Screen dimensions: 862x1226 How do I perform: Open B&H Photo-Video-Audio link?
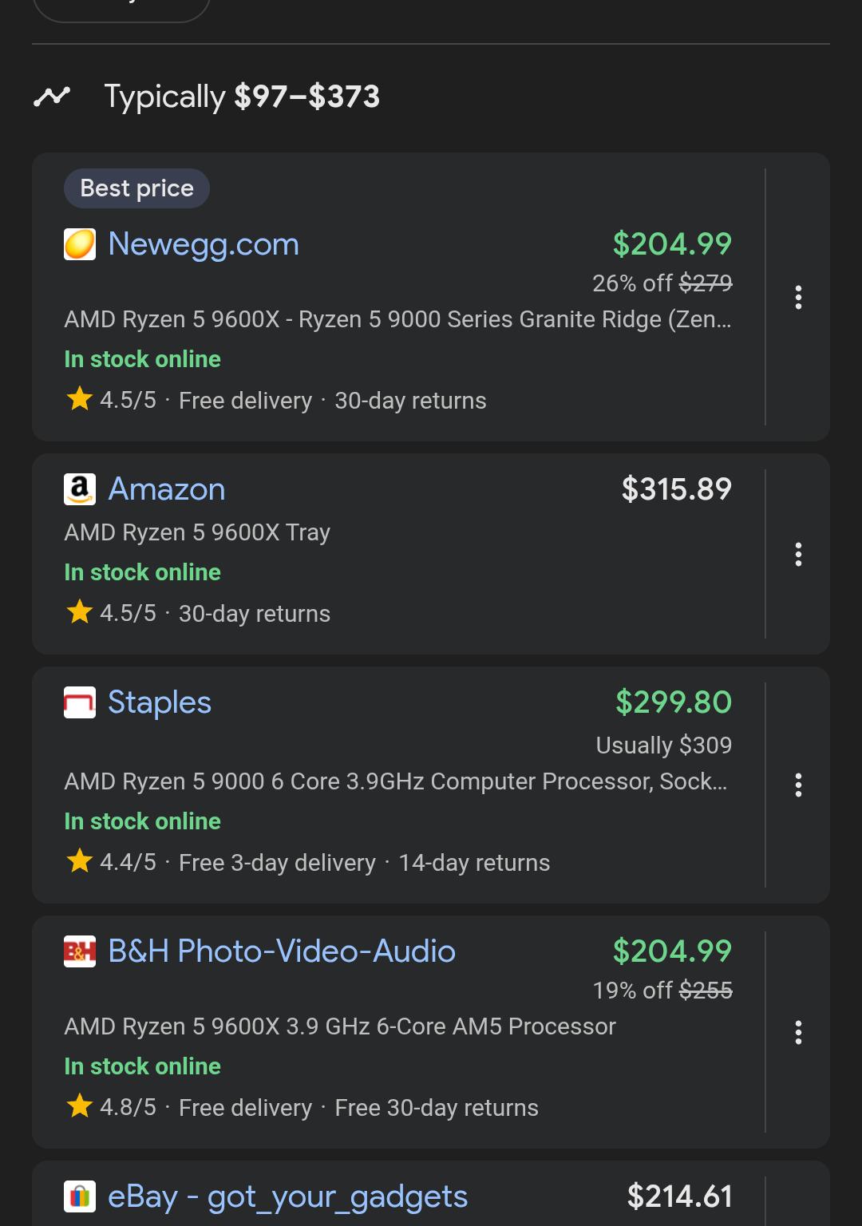[x=282, y=951]
